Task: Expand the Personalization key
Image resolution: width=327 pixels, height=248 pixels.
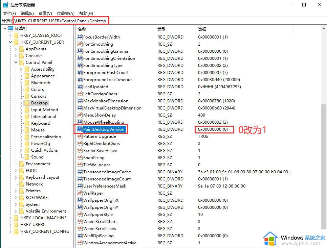Action: click(21, 137)
